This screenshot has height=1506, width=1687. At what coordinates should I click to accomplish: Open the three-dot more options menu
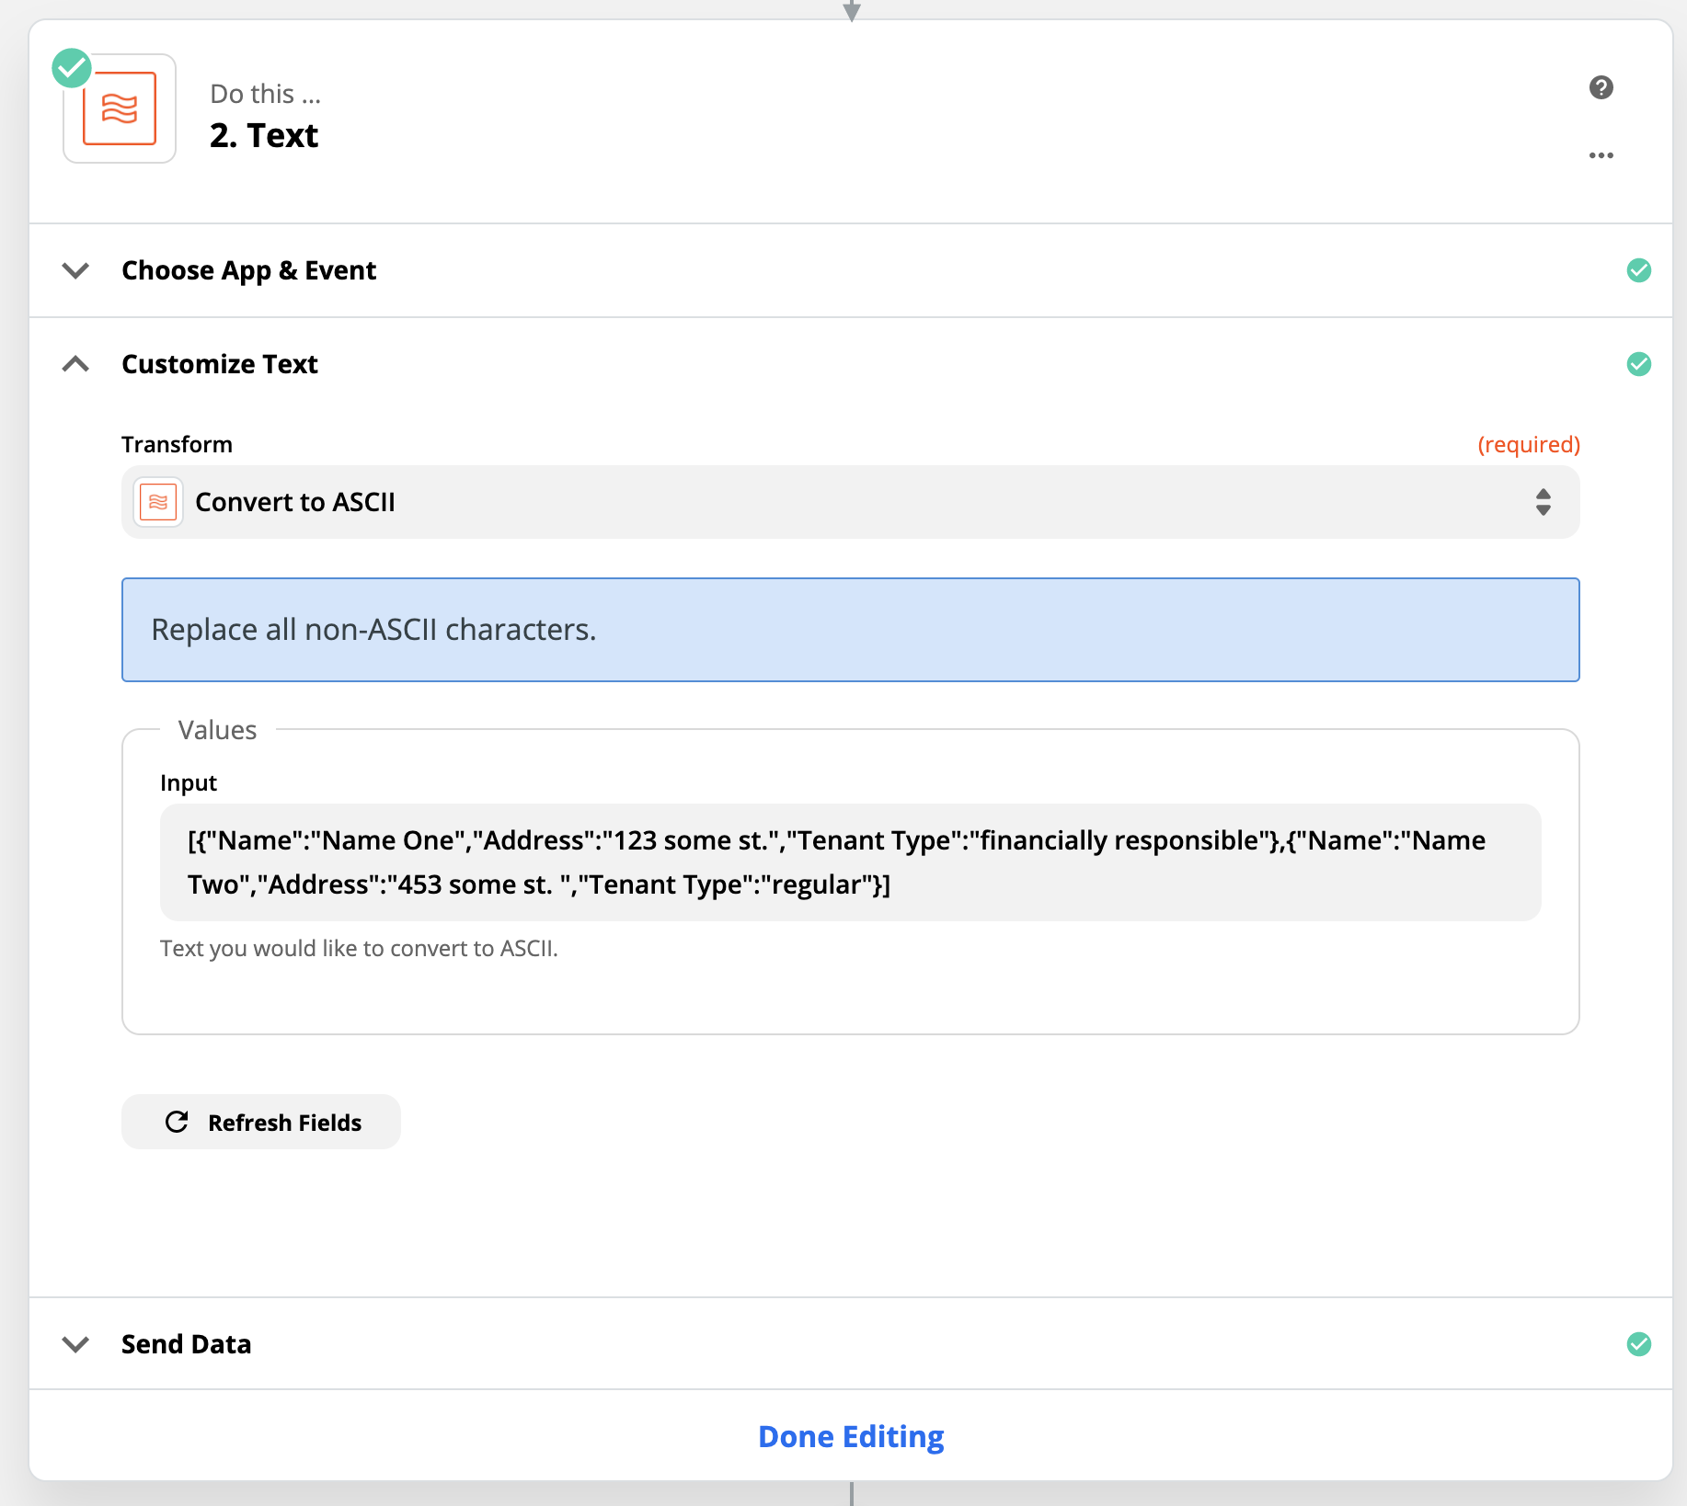tap(1601, 155)
